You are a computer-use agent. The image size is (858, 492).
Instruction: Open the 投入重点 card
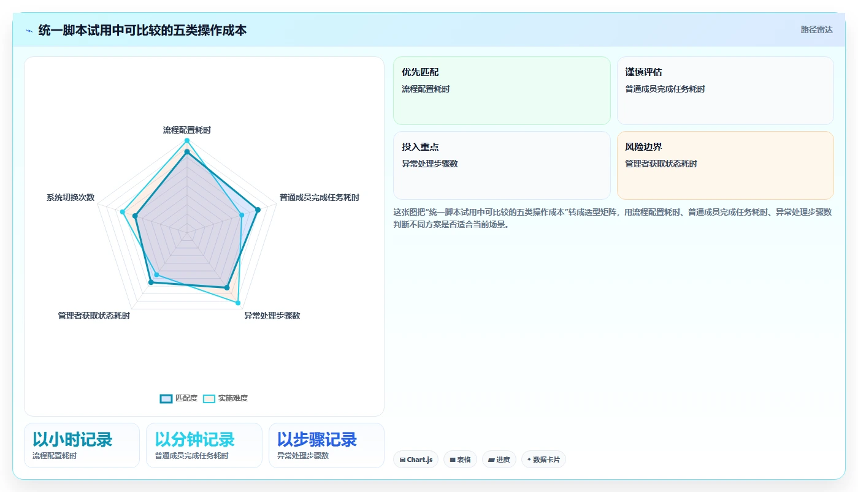[502, 165]
